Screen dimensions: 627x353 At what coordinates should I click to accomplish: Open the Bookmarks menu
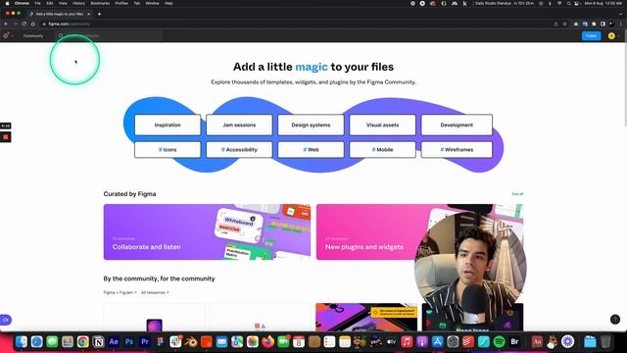[x=100, y=3]
